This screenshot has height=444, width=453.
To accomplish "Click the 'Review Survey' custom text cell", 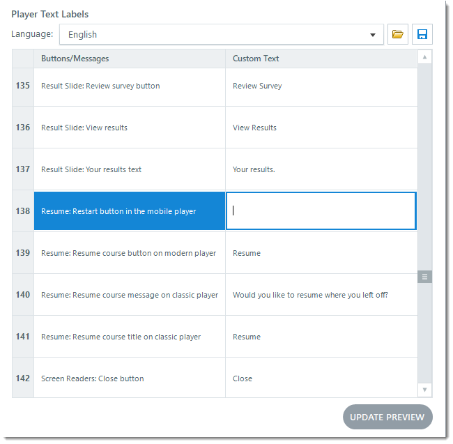I will click(x=257, y=86).
